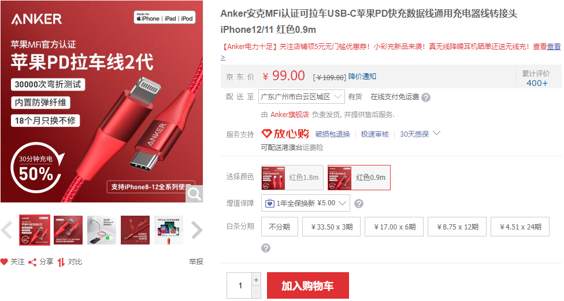Increase quantity with the plus stepper
Image resolution: width=564 pixels, height=301 pixels.
point(256,280)
